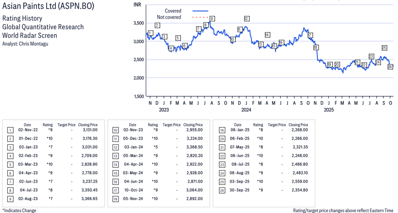Click the numbered box 12 in the table

[115, 147]
